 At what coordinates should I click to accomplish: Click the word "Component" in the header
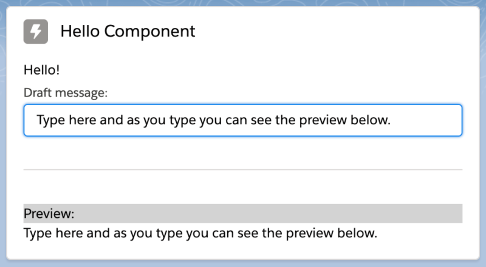pyautogui.click(x=157, y=32)
